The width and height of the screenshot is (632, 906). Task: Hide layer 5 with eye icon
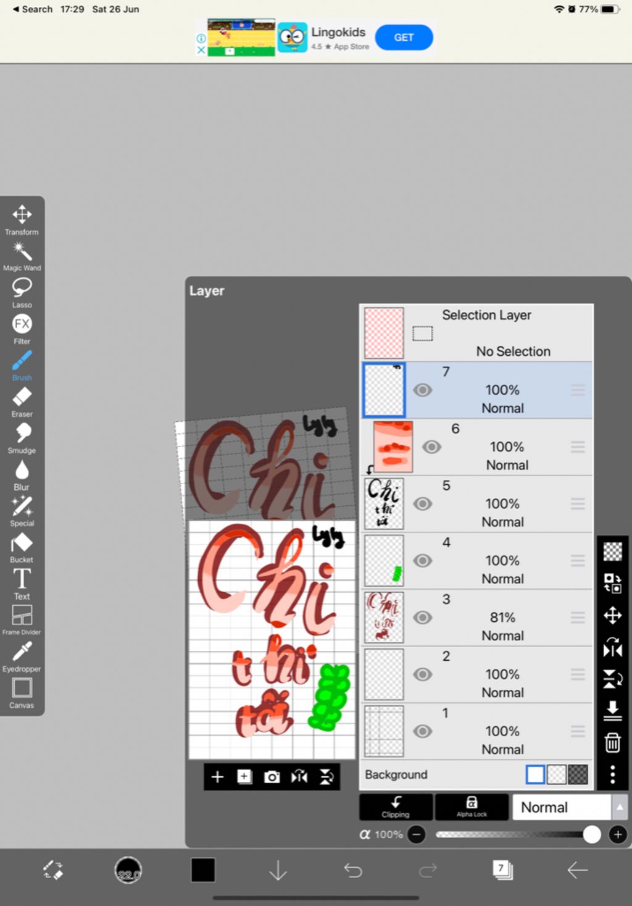click(x=422, y=503)
